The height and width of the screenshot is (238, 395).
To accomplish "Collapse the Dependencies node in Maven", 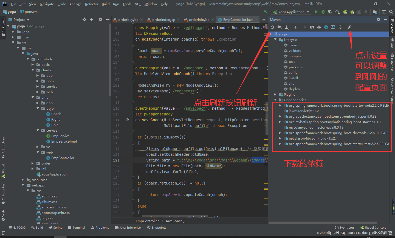I will [275, 100].
